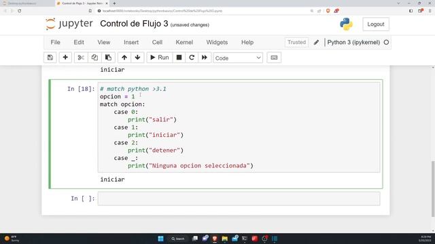This screenshot has width=435, height=244.
Task: Restart the kernel with the circular arrow icon
Action: tap(192, 58)
